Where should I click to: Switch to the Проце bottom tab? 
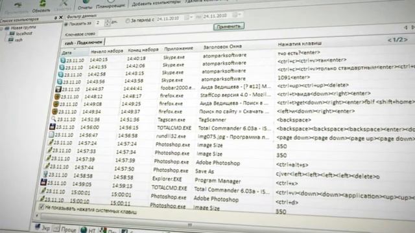click(x=65, y=228)
